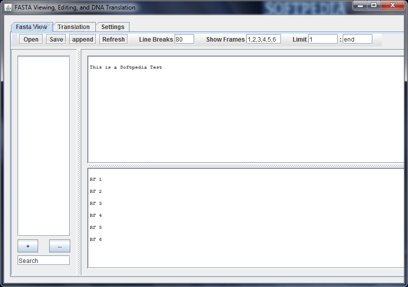The width and height of the screenshot is (408, 287).
Task: Click the Open button
Action: (x=31, y=40)
